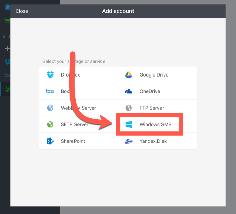Select the box account in sidebar
Viewport: 236px width, 214px height.
coord(7,75)
